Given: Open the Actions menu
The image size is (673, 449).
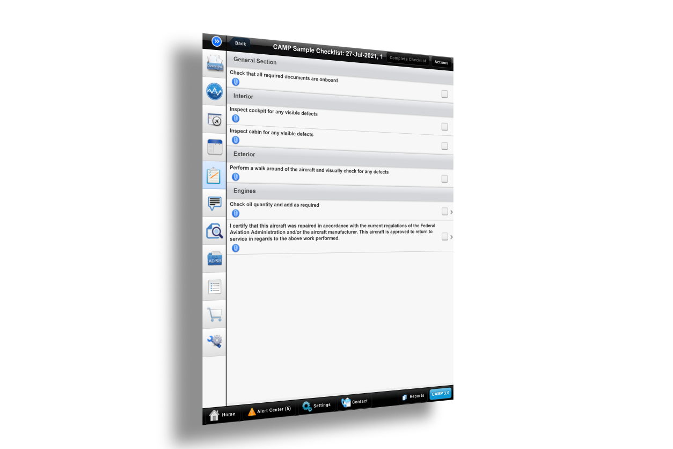Looking at the screenshot, I should [x=441, y=62].
